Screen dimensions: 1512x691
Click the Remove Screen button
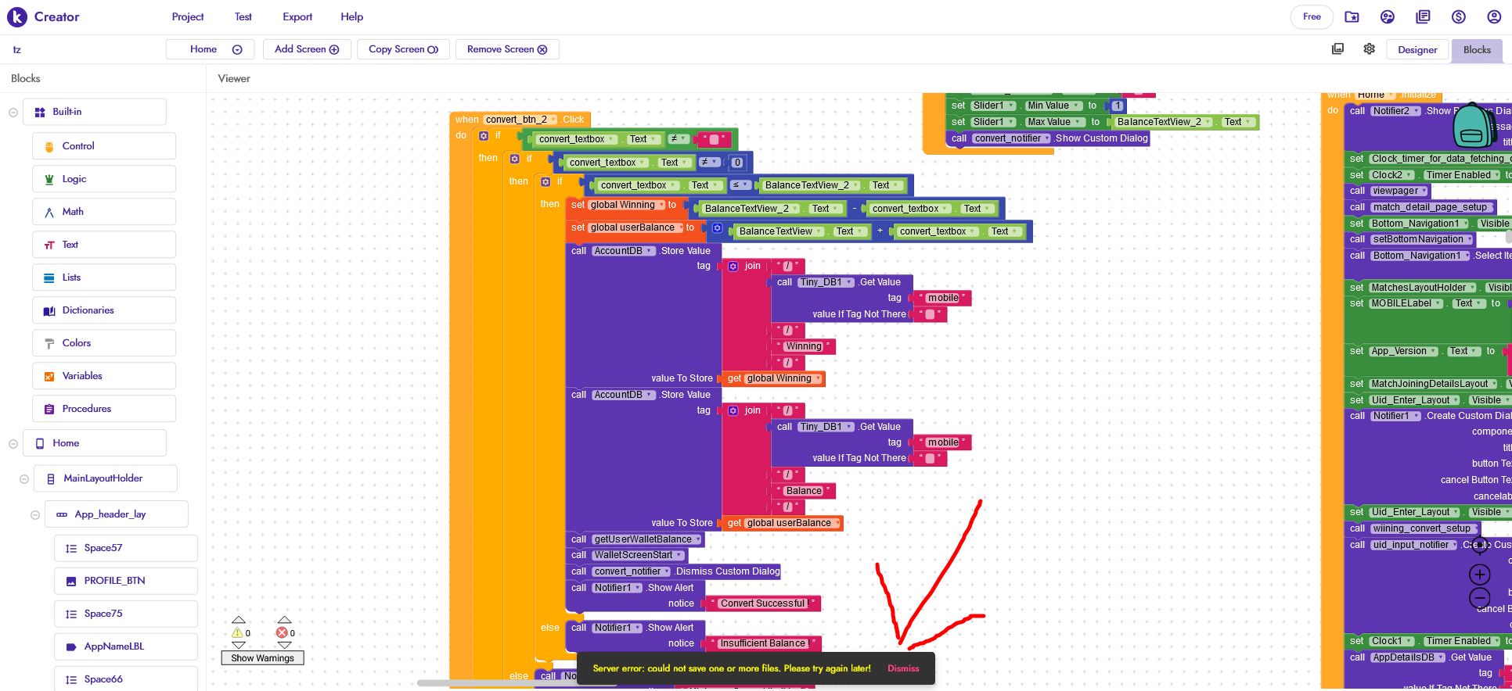[507, 49]
